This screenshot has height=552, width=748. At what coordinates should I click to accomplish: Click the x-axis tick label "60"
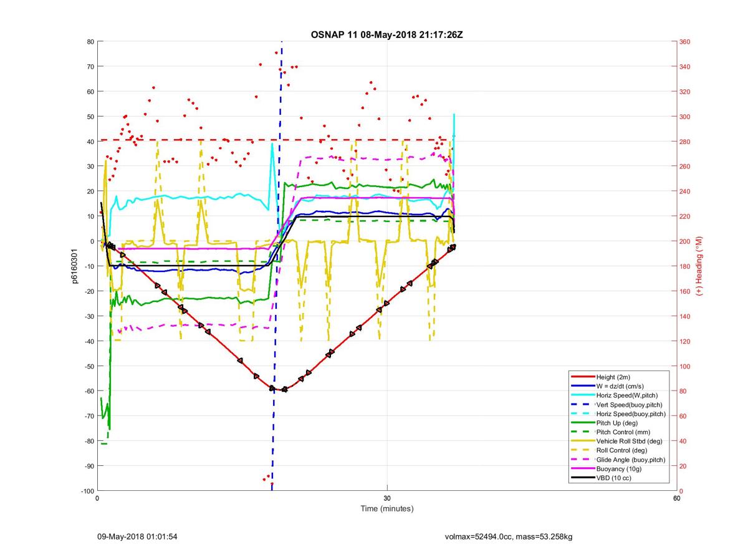point(676,498)
